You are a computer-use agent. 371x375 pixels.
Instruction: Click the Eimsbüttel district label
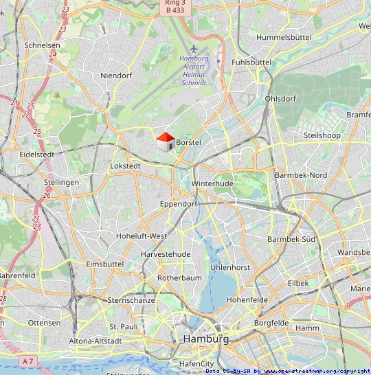pos(104,264)
